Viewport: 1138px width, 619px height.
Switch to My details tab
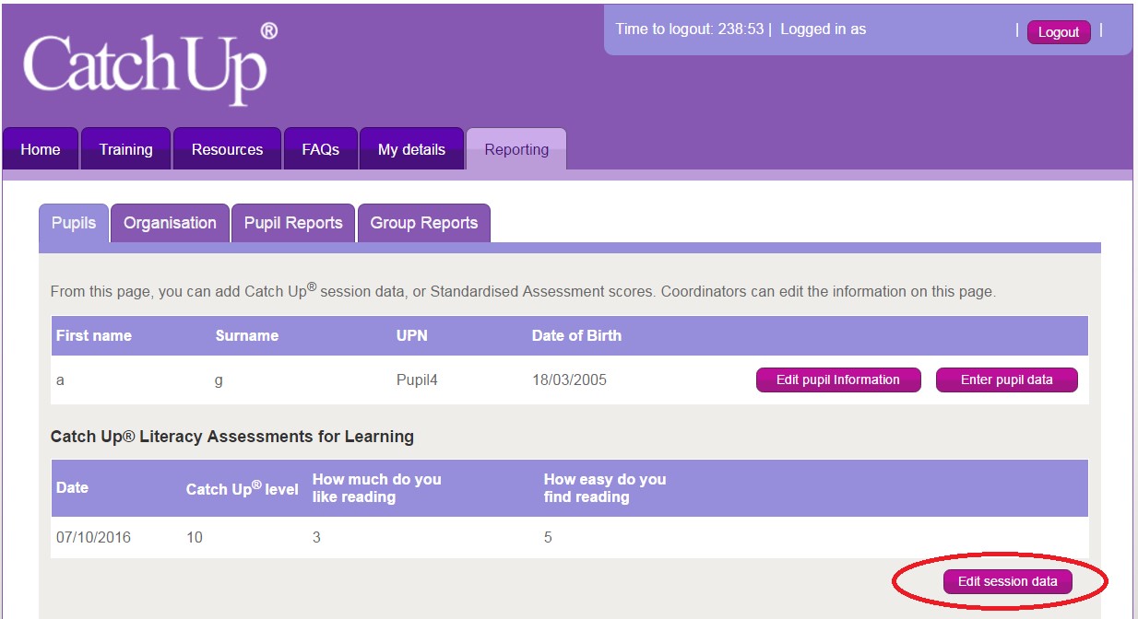411,149
